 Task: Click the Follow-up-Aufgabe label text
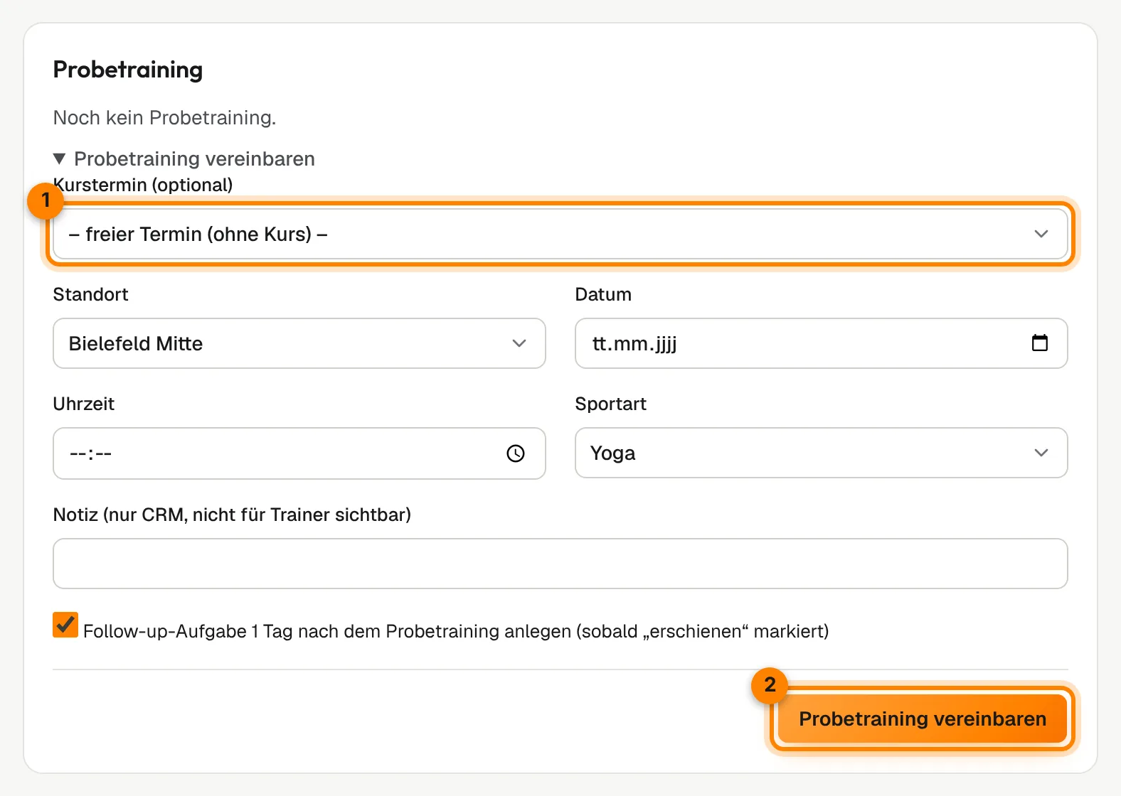pos(456,631)
